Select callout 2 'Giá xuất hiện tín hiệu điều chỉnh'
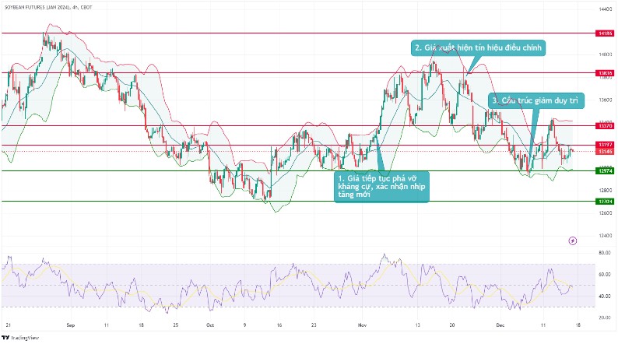Viewport: 618px width, 344px height. pos(479,47)
